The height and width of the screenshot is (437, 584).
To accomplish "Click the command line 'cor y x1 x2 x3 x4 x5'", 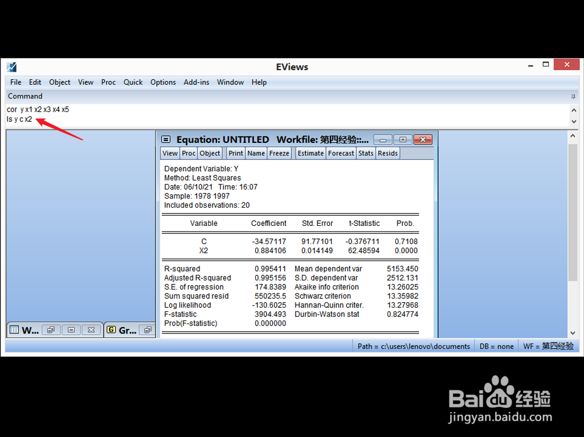I will [x=38, y=110].
